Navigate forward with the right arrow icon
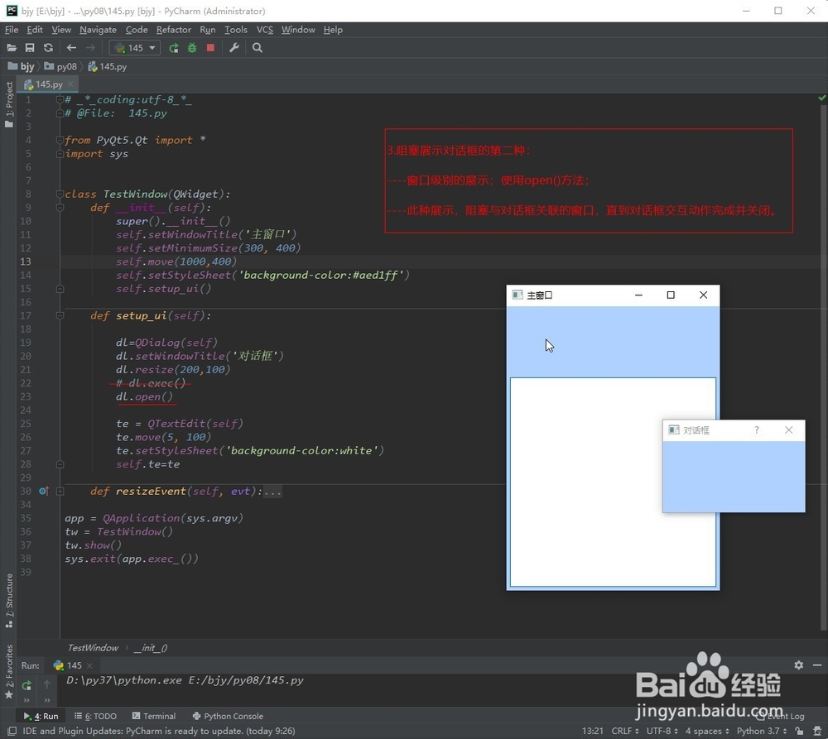The height and width of the screenshot is (739, 828). click(x=90, y=48)
